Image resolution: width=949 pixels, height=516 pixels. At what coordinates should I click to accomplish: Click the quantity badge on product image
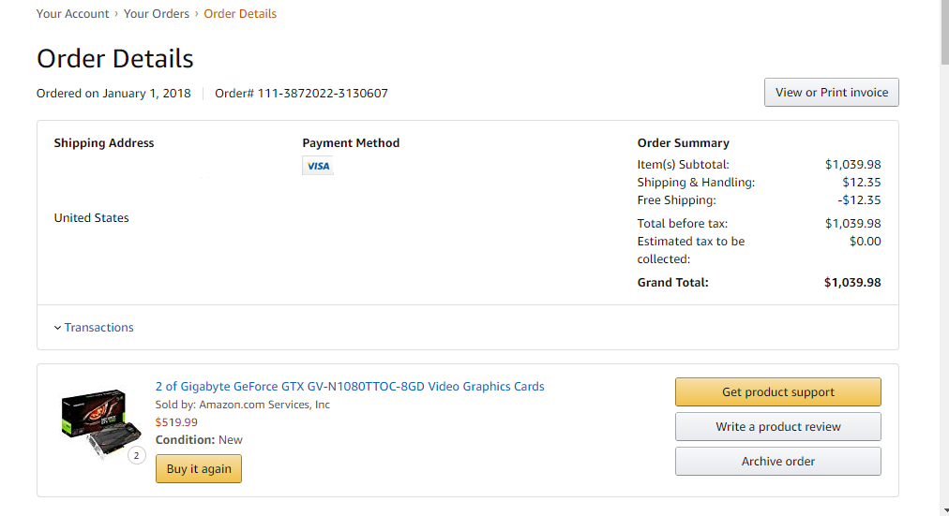137,456
